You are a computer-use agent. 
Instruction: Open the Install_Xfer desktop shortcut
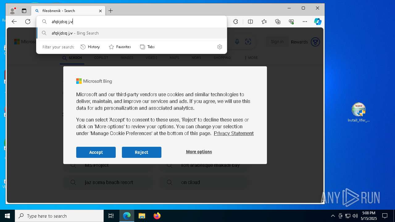pyautogui.click(x=359, y=113)
